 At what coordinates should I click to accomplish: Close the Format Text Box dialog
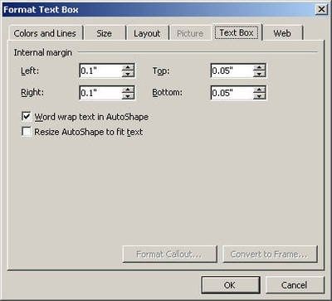321,9
